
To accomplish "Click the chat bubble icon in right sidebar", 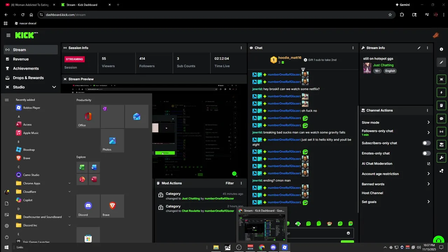I will (x=441, y=119).
